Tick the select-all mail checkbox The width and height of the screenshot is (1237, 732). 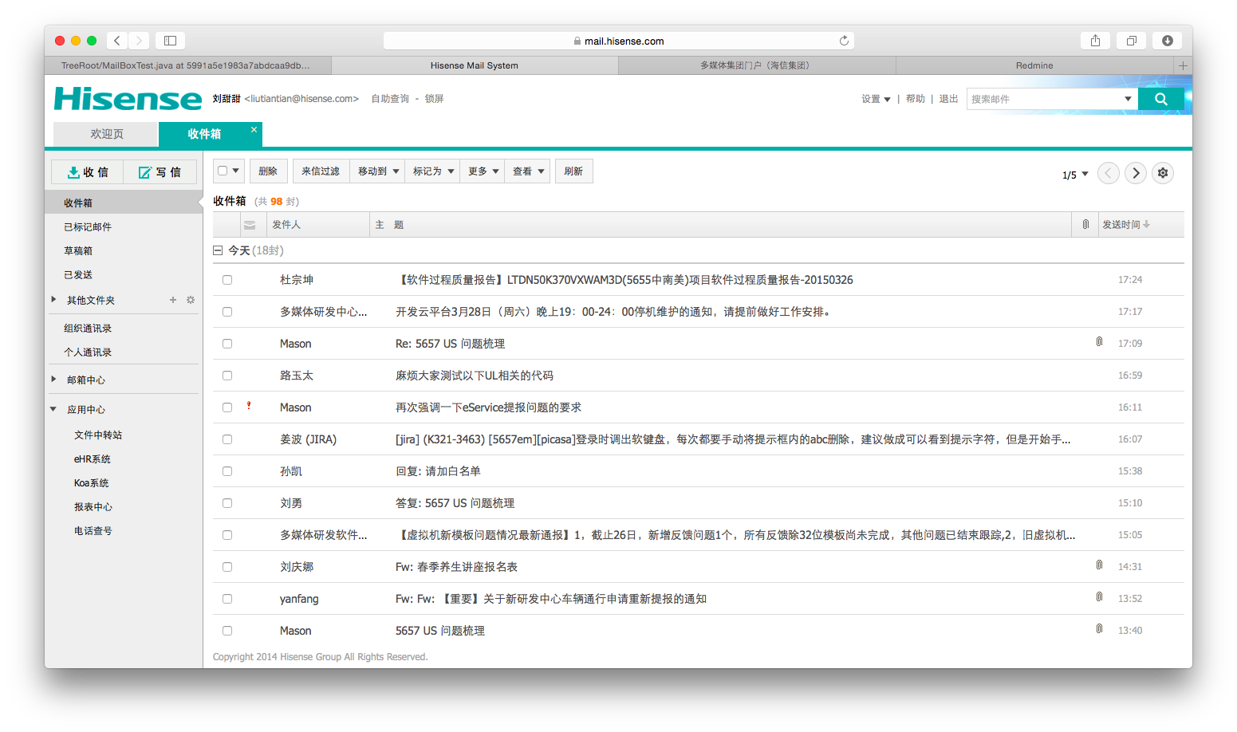tap(223, 171)
